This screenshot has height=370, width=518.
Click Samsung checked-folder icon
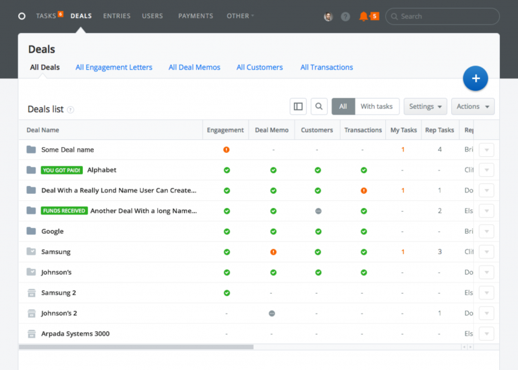[x=31, y=251]
